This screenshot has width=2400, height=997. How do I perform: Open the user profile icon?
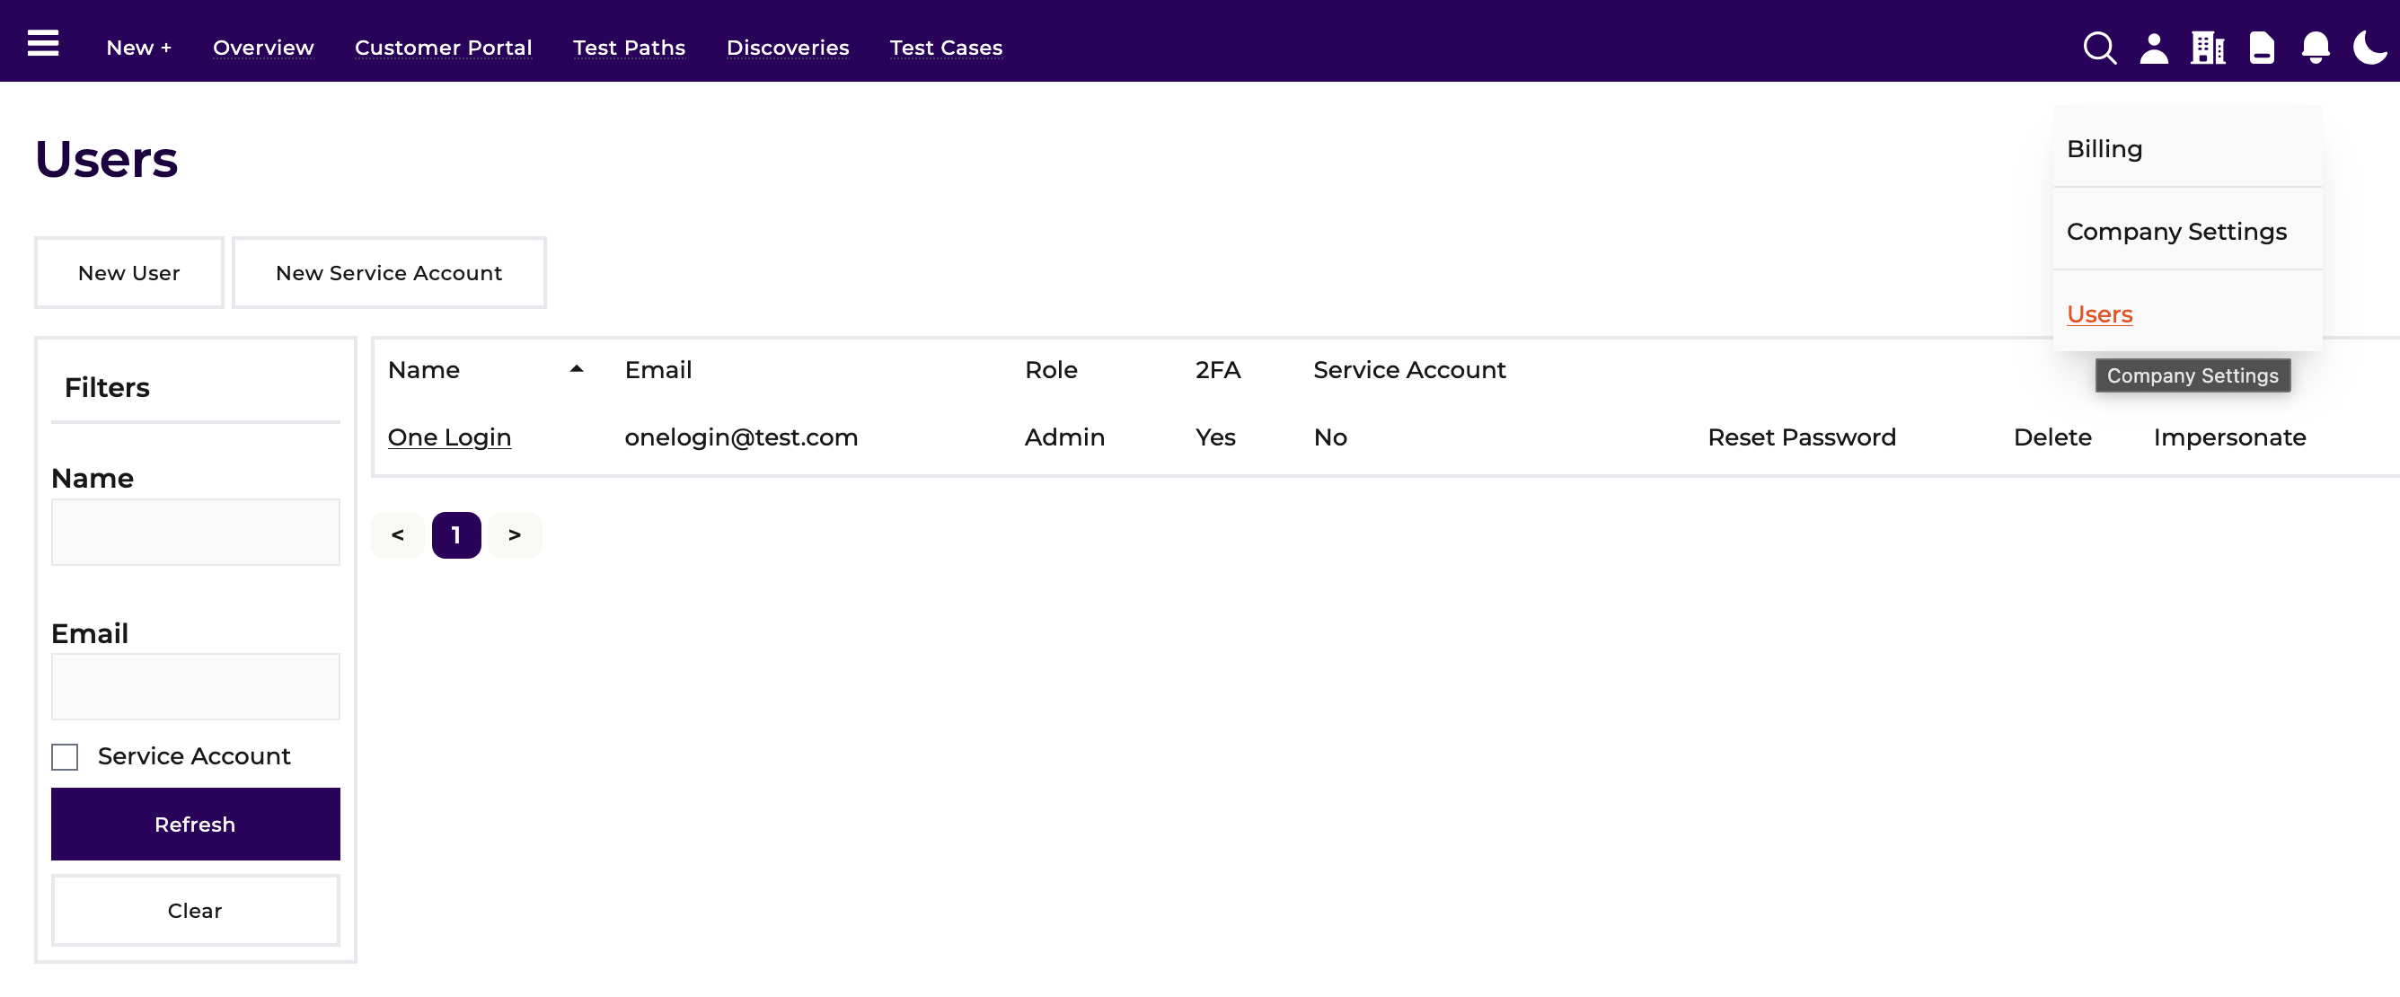click(2154, 48)
